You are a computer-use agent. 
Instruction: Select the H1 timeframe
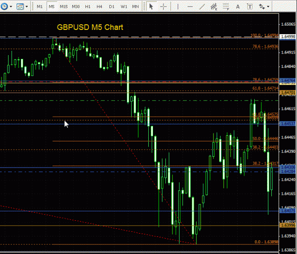[88, 7]
